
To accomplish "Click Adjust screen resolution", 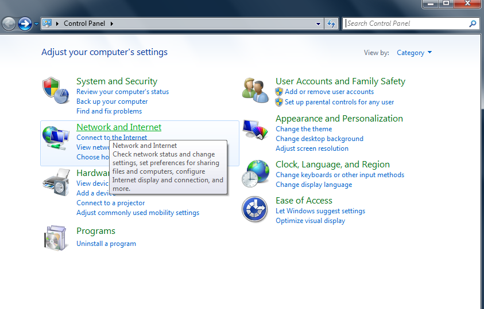I will click(x=312, y=148).
